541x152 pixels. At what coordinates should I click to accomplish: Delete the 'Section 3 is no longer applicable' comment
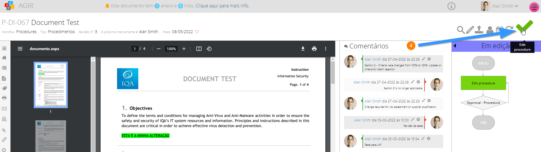[x=418, y=82]
